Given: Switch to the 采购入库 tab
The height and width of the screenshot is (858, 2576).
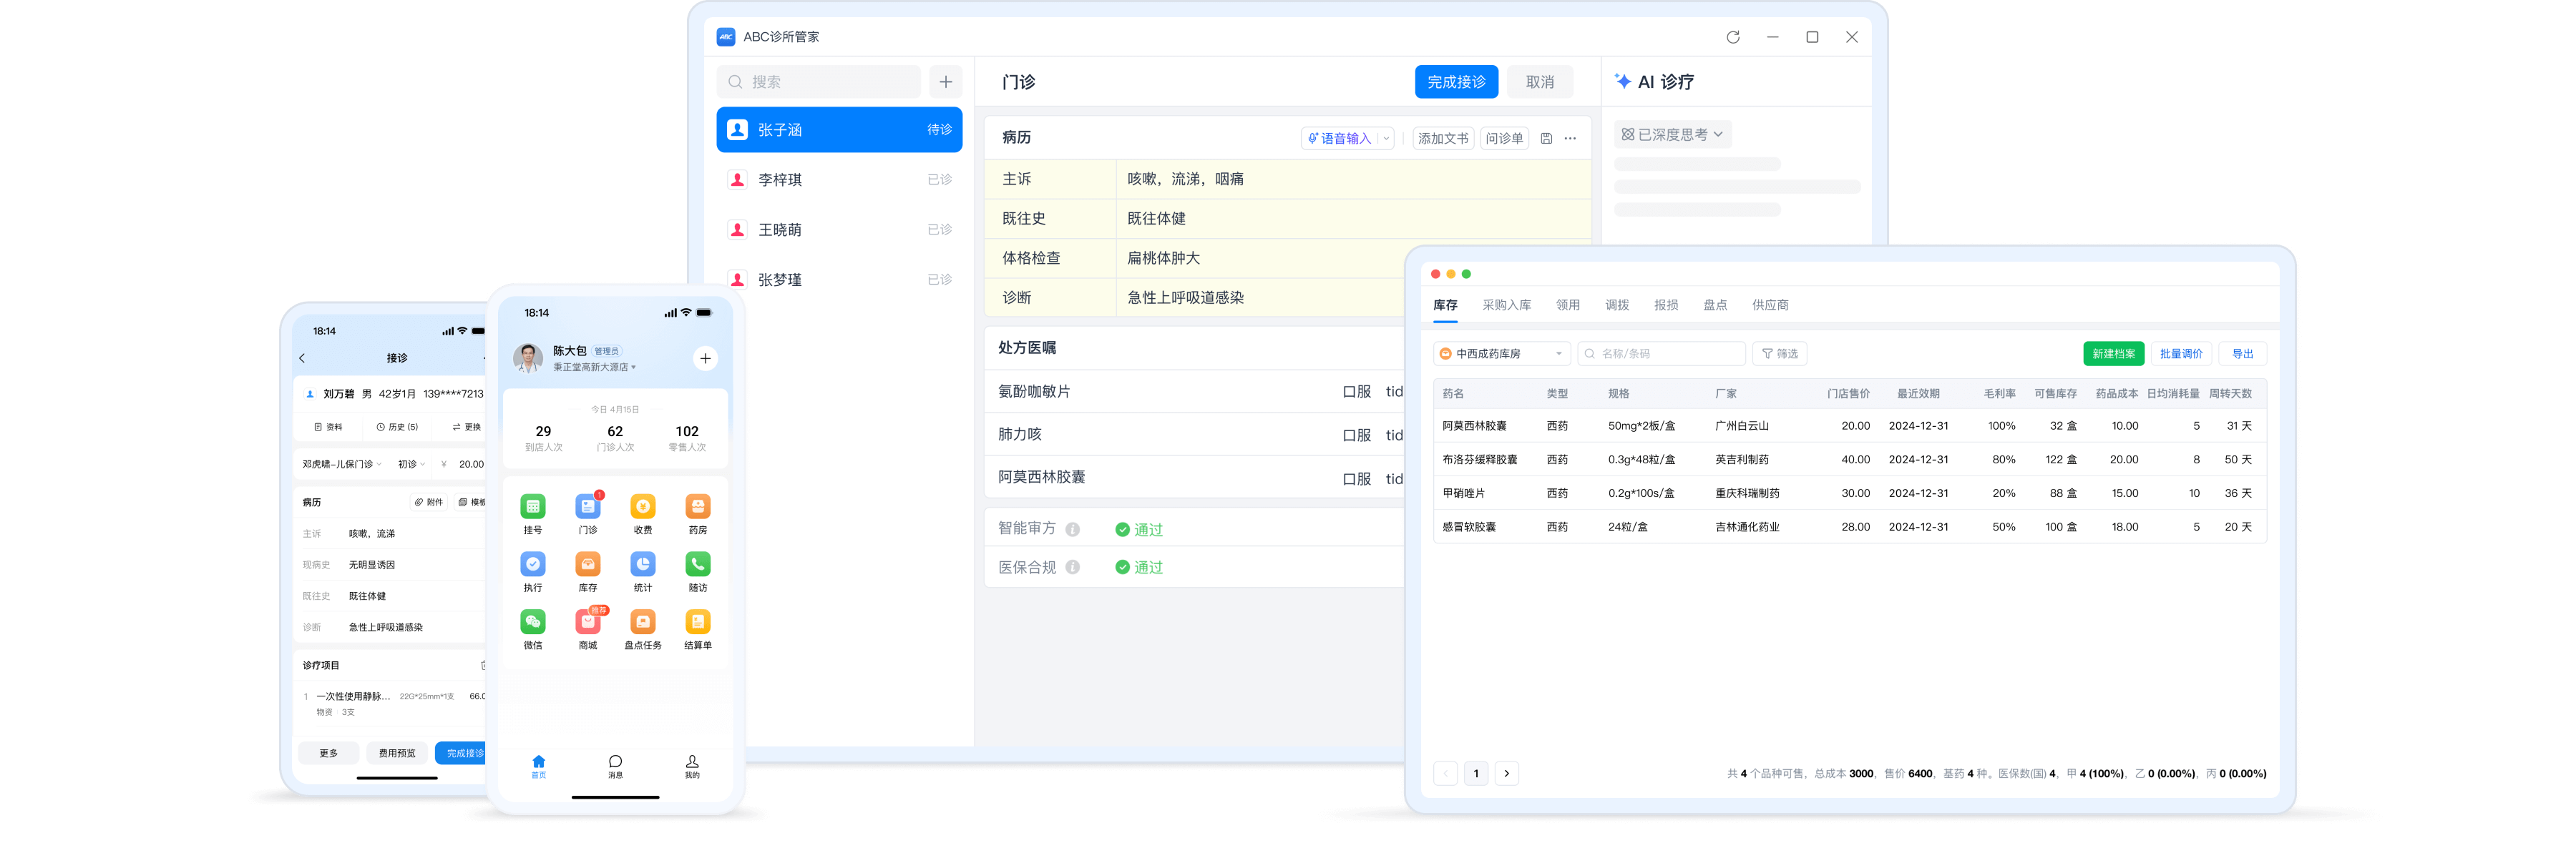Looking at the screenshot, I should click(1506, 305).
